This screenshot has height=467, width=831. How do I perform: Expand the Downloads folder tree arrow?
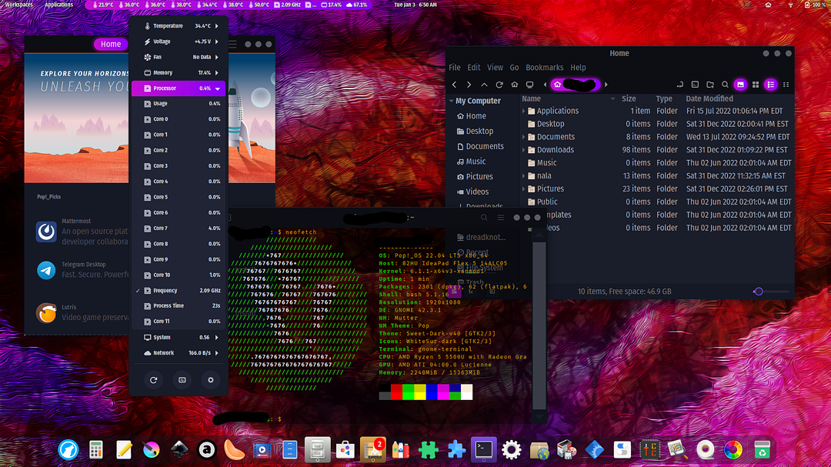(525, 150)
